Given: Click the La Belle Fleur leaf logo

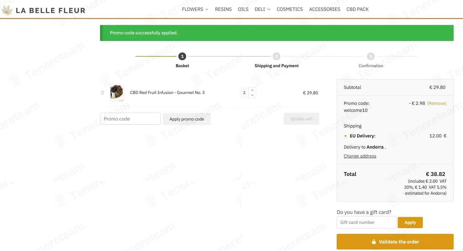Looking at the screenshot, I should tap(7, 11).
